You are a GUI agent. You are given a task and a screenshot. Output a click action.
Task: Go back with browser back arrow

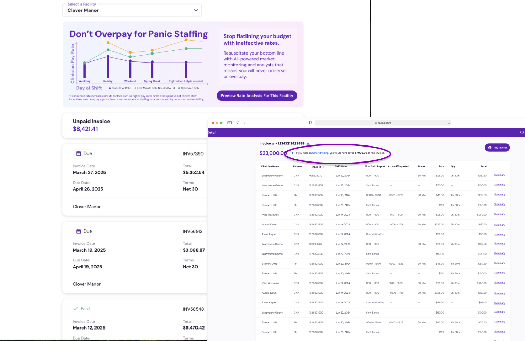point(237,123)
